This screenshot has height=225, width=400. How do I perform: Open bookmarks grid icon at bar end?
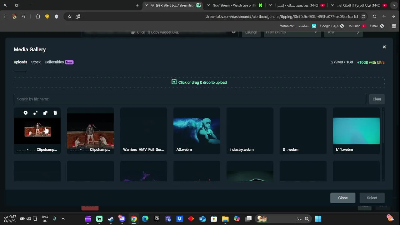click(394, 26)
